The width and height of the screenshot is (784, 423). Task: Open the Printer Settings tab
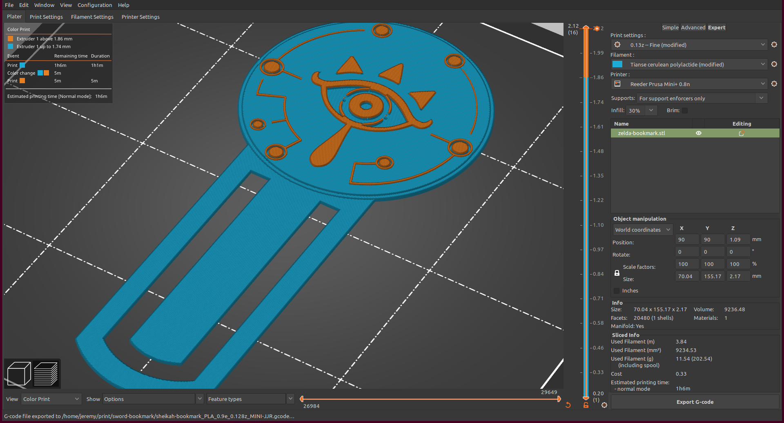point(140,17)
